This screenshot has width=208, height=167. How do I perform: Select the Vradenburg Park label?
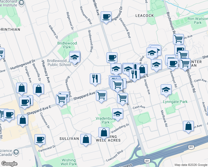coord(106,120)
